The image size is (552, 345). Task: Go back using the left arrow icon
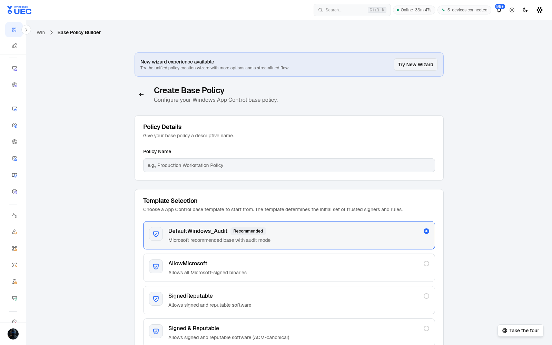[141, 95]
